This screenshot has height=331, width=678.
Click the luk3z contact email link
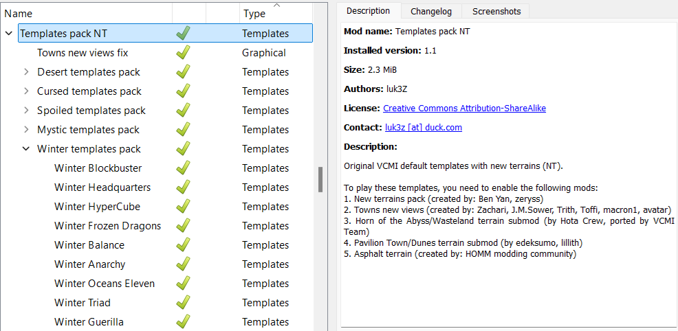(424, 128)
